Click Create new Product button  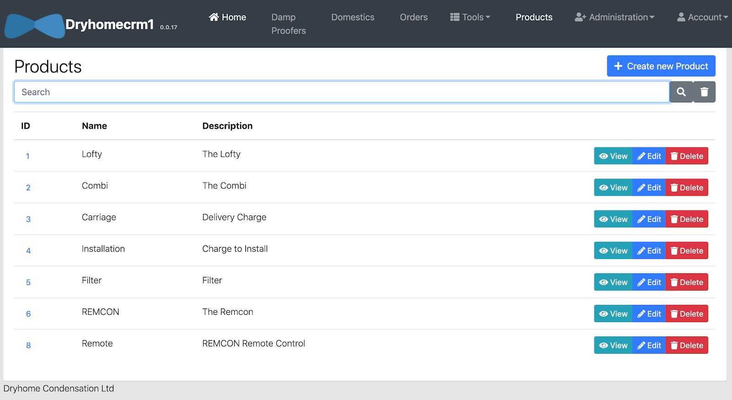[661, 66]
